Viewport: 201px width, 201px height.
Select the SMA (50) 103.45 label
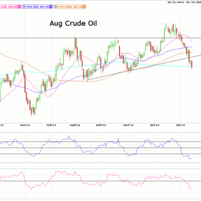(x=37, y=7)
